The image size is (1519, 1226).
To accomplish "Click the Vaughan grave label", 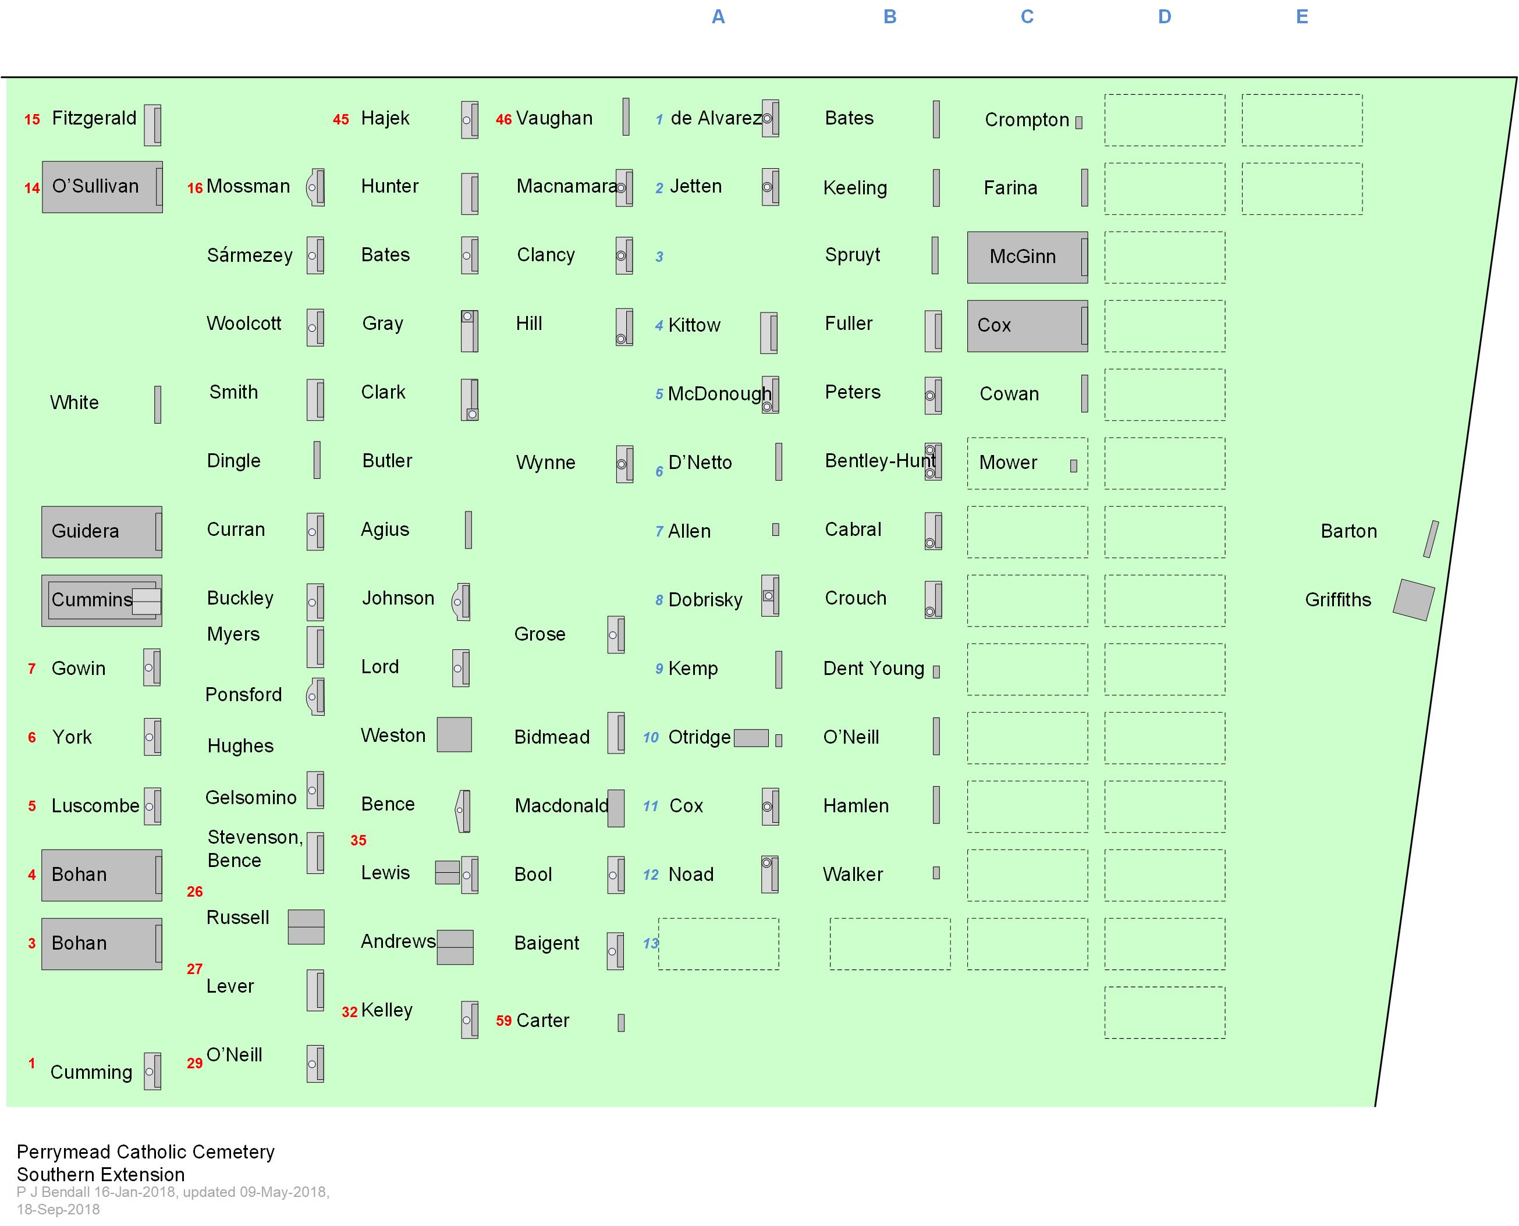I will (x=555, y=118).
